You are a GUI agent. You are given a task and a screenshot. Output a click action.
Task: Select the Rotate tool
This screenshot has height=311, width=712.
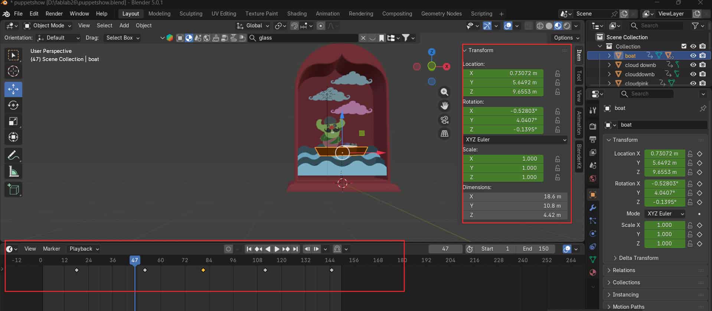13,105
